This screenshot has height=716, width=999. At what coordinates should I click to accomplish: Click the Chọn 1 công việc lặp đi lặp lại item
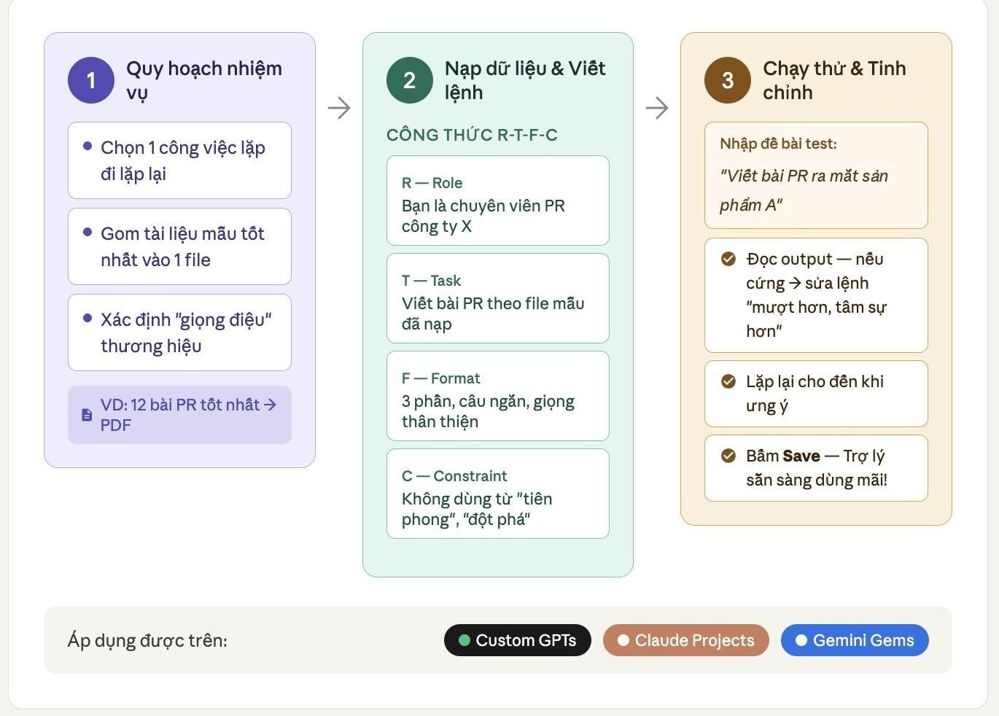(179, 160)
